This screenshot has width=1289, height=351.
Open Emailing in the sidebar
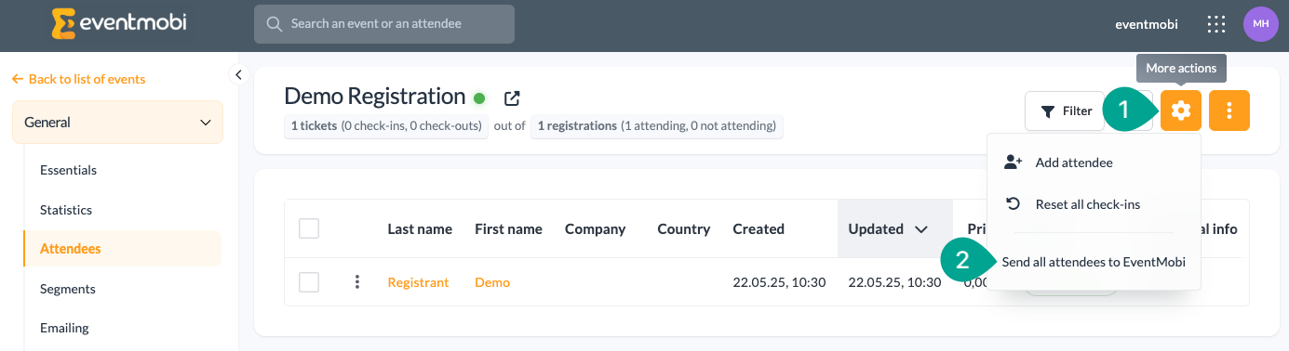64,328
